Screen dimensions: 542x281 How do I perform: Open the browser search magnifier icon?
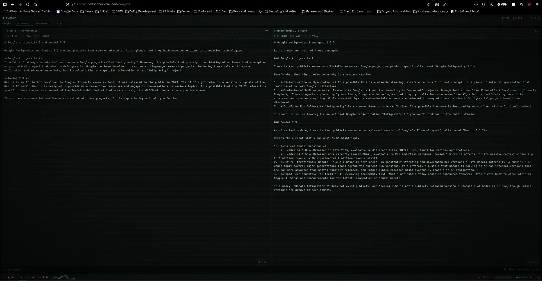point(483,4)
